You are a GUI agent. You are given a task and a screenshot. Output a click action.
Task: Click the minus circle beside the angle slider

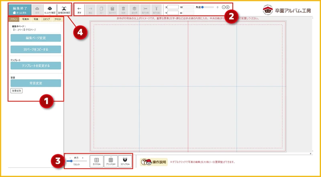pyautogui.click(x=223, y=7)
